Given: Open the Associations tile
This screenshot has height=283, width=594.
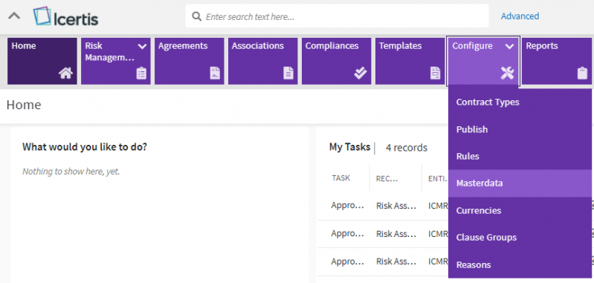Looking at the screenshot, I should [262, 61].
